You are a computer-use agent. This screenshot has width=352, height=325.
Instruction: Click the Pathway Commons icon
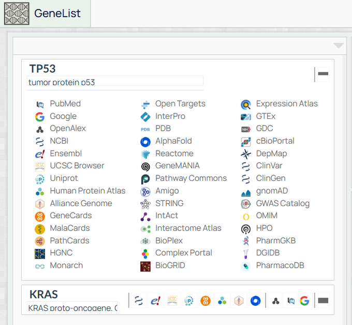[x=145, y=179]
